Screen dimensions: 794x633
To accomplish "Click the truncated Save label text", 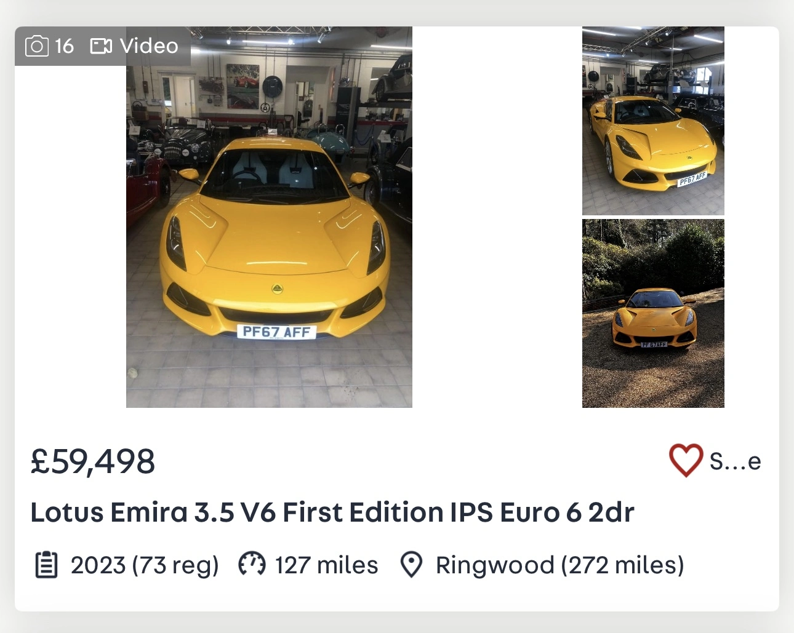I will [735, 461].
